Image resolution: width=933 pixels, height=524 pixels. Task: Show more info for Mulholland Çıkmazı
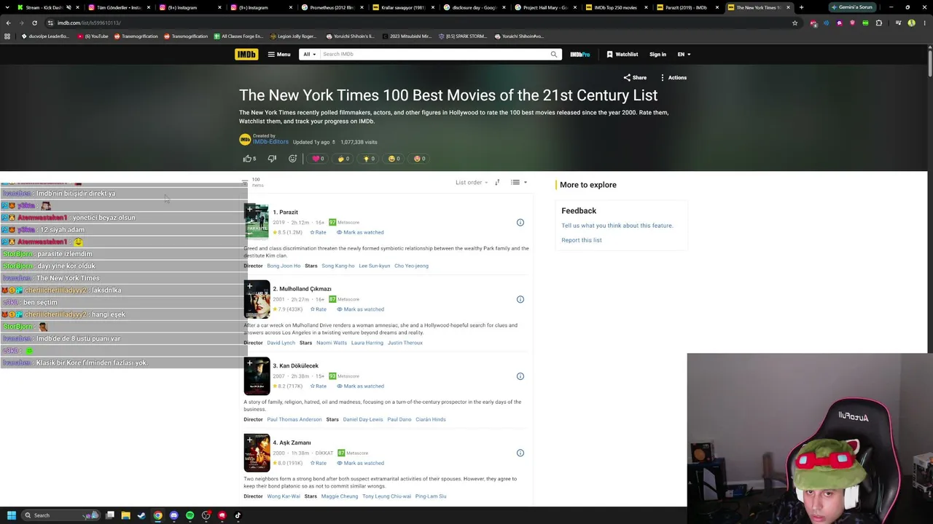click(520, 299)
